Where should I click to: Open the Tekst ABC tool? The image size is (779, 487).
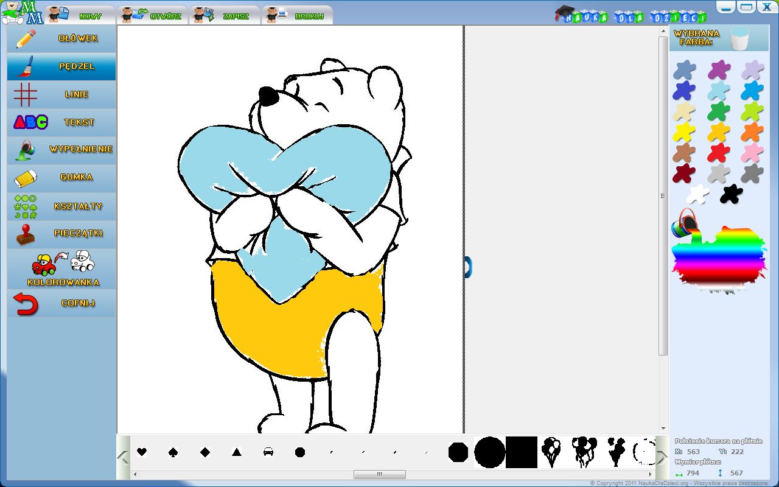pos(61,122)
